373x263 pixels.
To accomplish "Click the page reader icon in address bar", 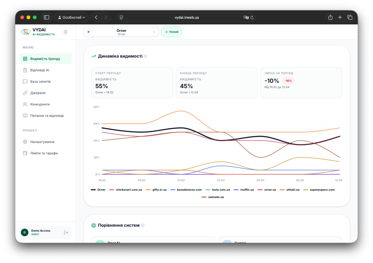I will click(x=122, y=17).
